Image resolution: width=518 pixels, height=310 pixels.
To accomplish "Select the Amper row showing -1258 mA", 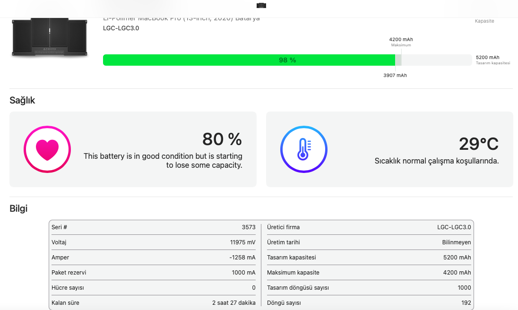I will 154,258.
